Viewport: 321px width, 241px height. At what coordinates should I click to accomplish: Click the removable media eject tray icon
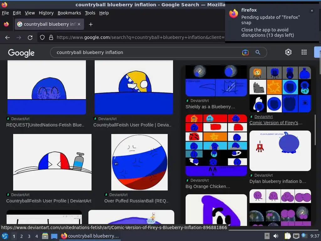(x=267, y=236)
